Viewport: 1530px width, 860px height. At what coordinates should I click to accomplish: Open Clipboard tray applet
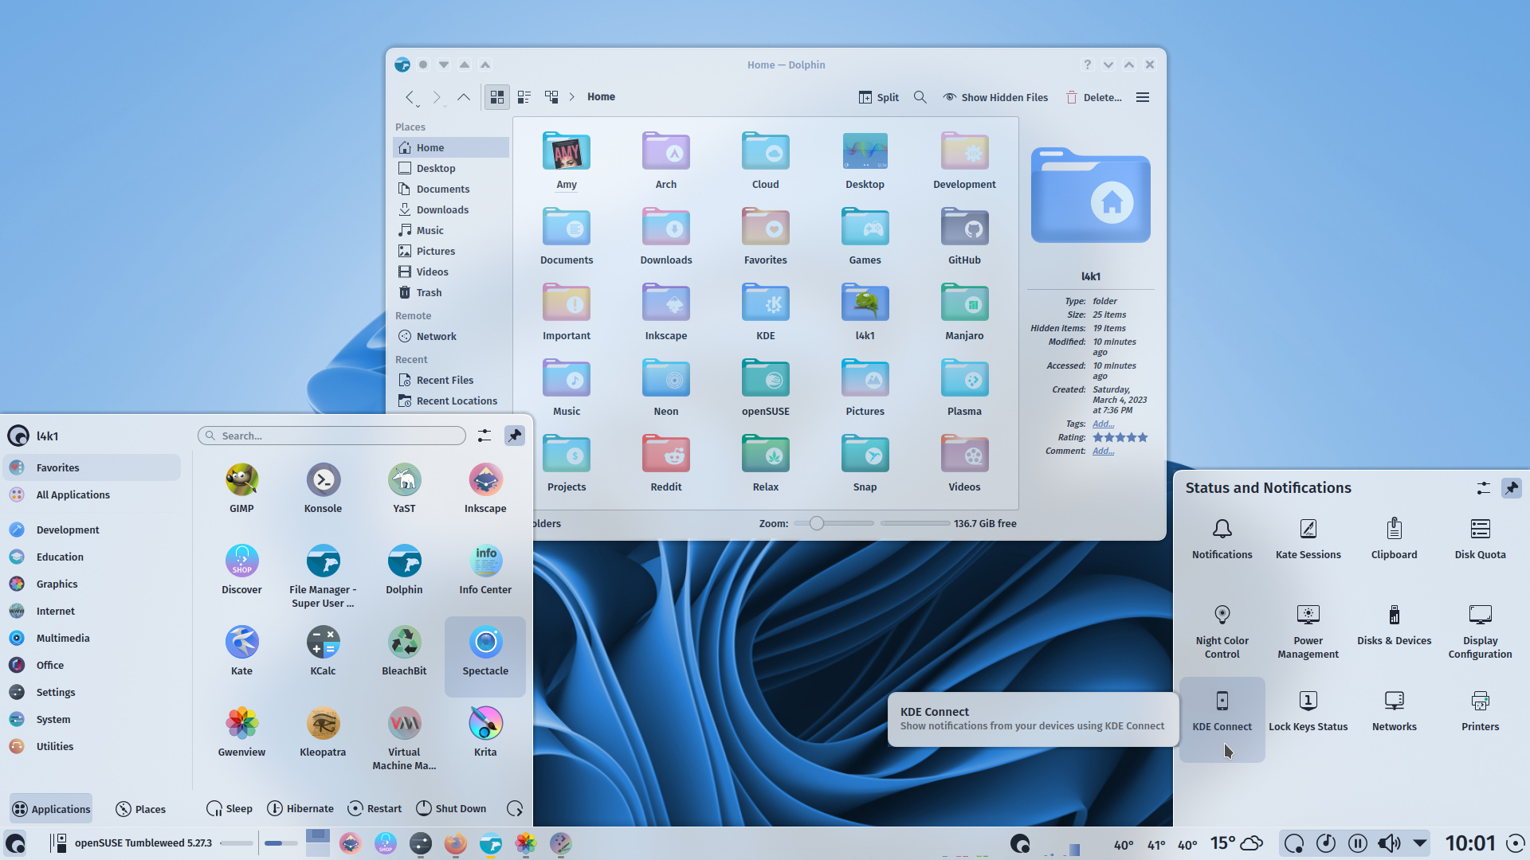1394,538
